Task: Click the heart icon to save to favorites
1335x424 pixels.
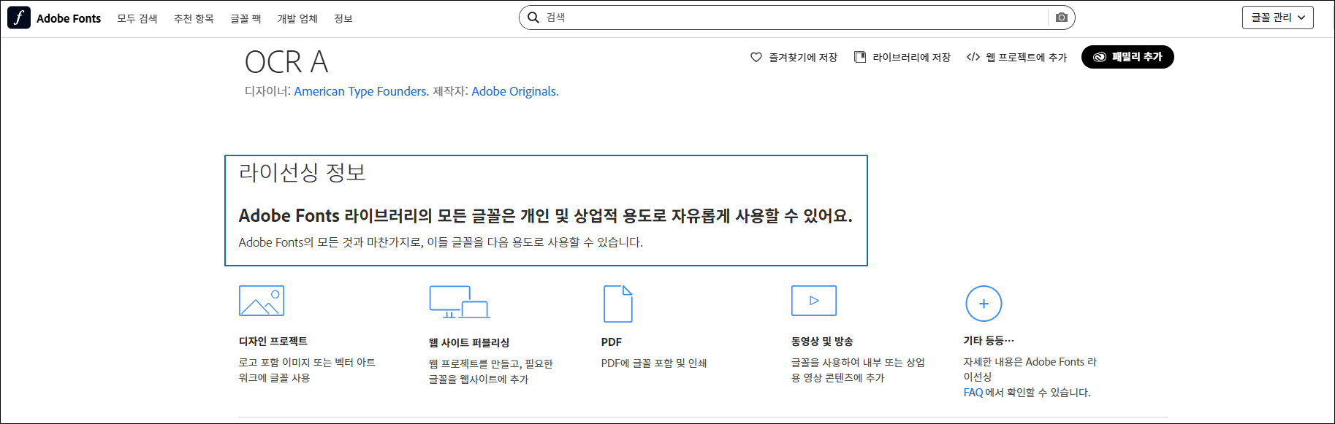Action: [x=756, y=57]
